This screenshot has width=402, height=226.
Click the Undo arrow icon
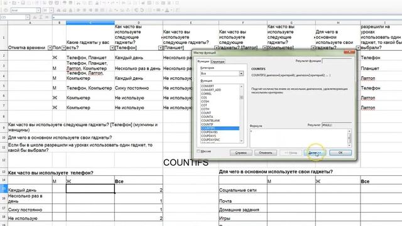[105, 3]
